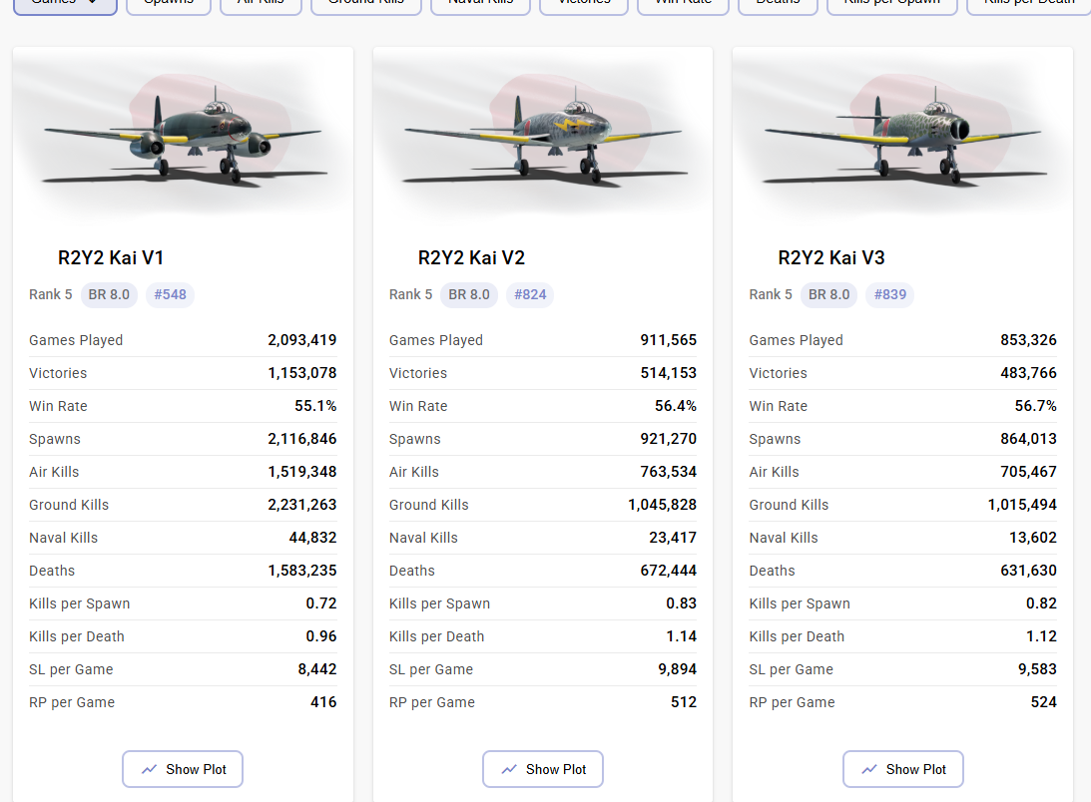Click the chart icon on R2Y2 Kai V2's Show Plot
1091x802 pixels.
(x=510, y=769)
